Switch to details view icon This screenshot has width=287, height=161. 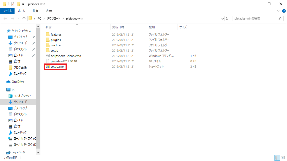[278, 157]
